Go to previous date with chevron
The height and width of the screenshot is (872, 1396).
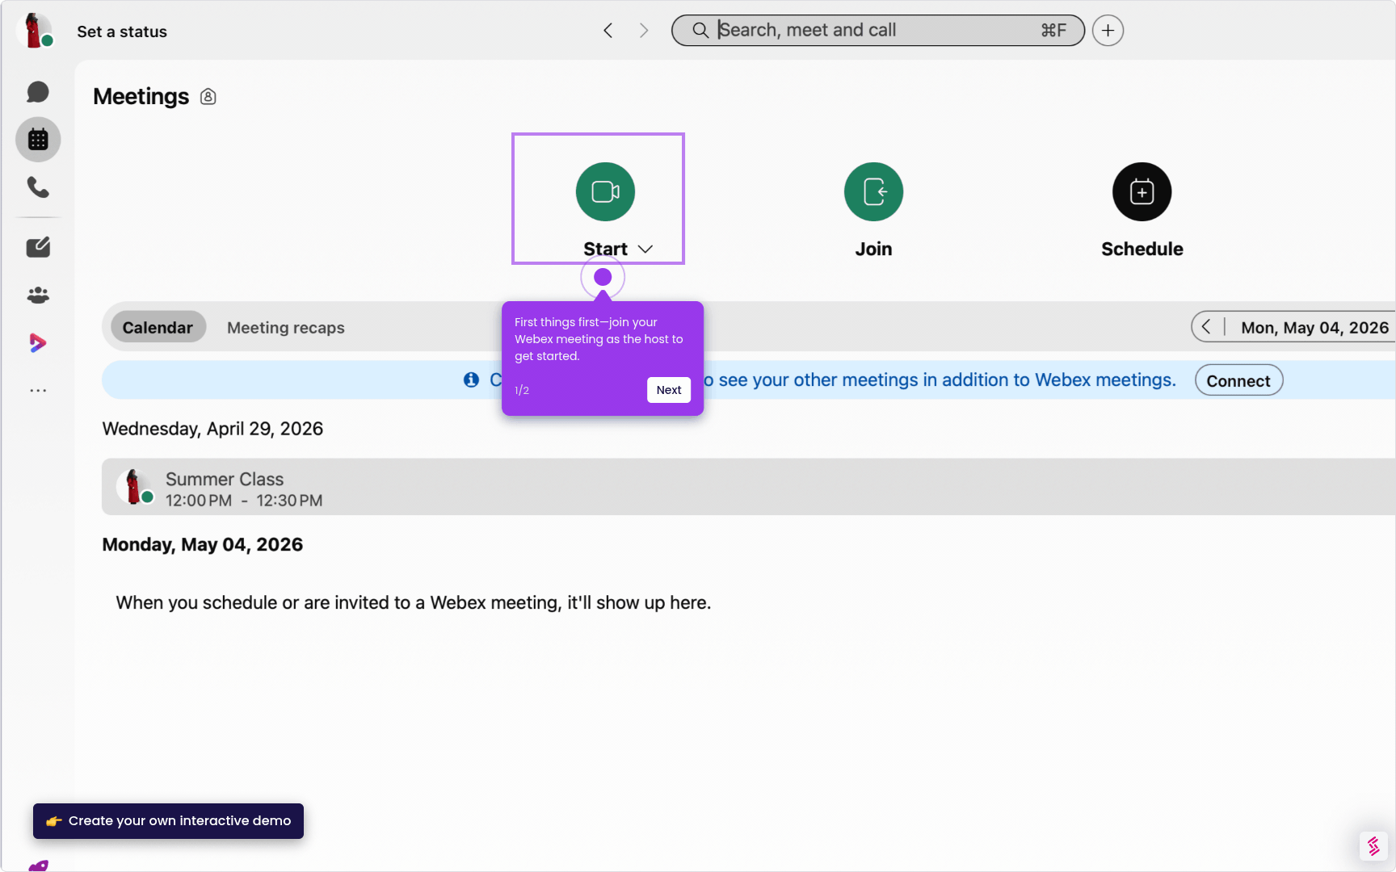pos(1206,327)
